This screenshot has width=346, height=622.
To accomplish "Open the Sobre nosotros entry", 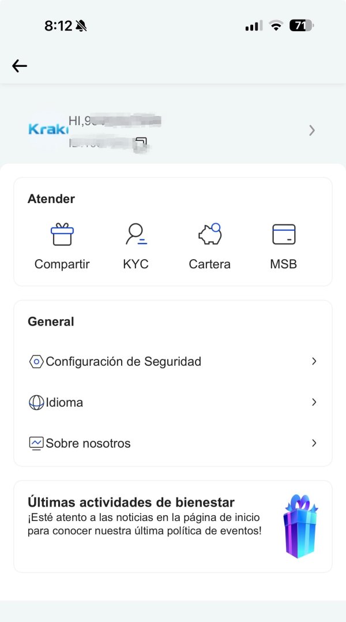I will coord(88,444).
